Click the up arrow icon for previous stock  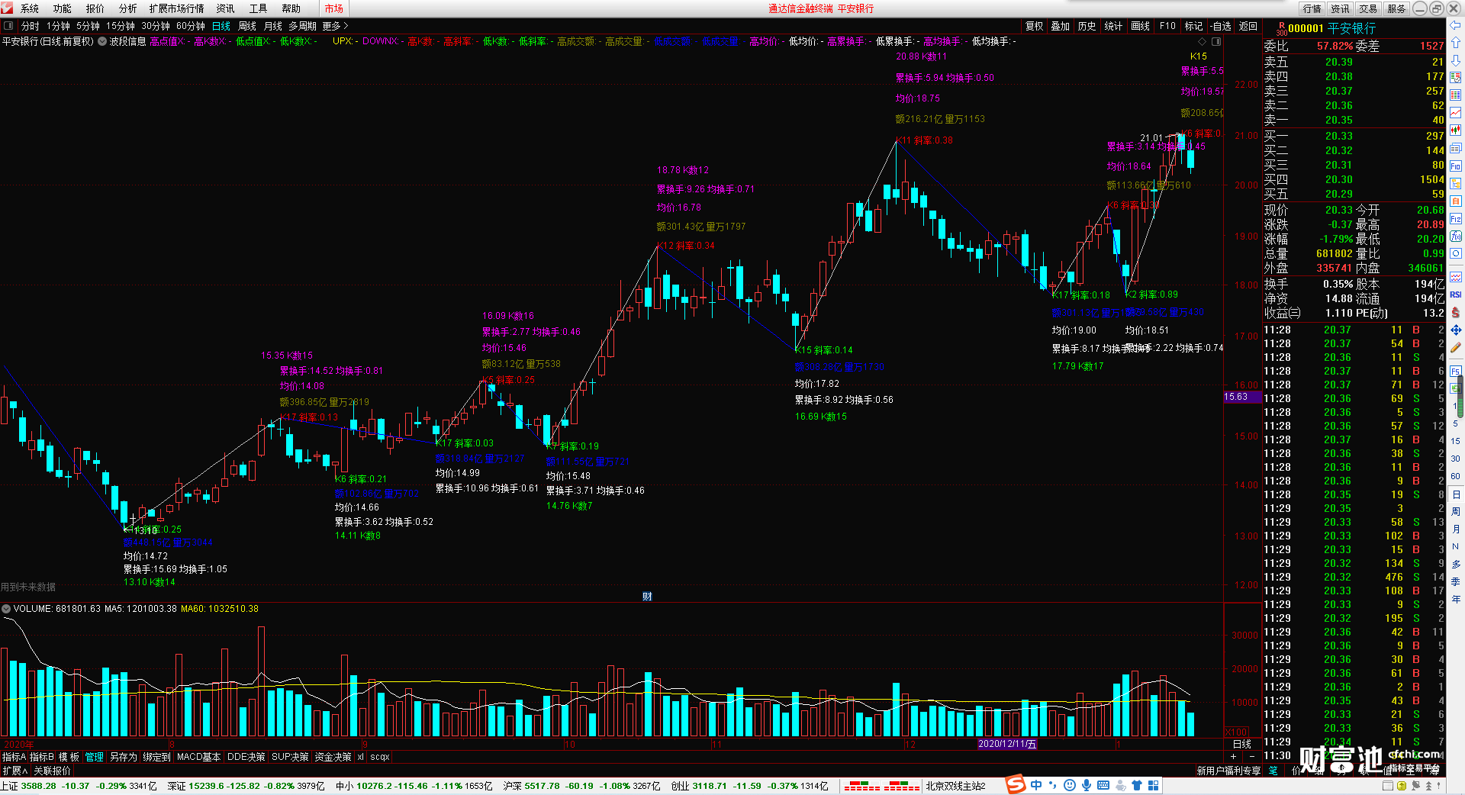coord(1456,43)
